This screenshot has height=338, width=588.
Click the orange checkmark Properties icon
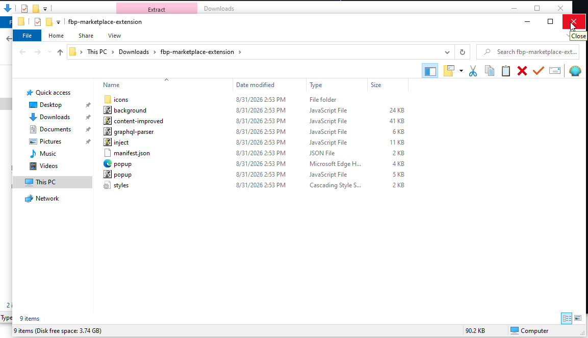tap(538, 71)
